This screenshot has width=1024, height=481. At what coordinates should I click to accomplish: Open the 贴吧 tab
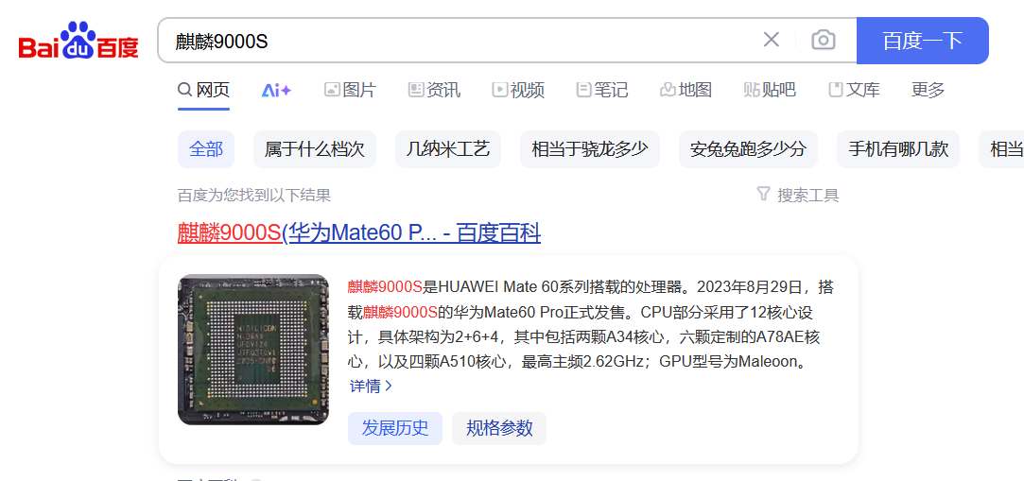[770, 90]
